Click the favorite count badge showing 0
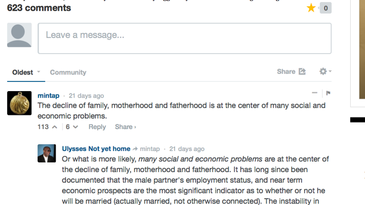 [x=325, y=8]
